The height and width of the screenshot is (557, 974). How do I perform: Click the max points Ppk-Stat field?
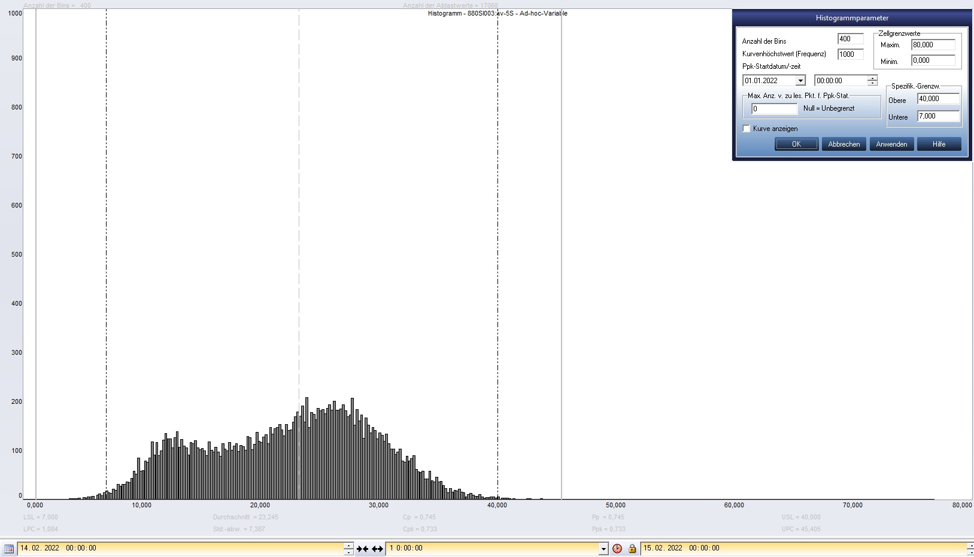tap(775, 109)
